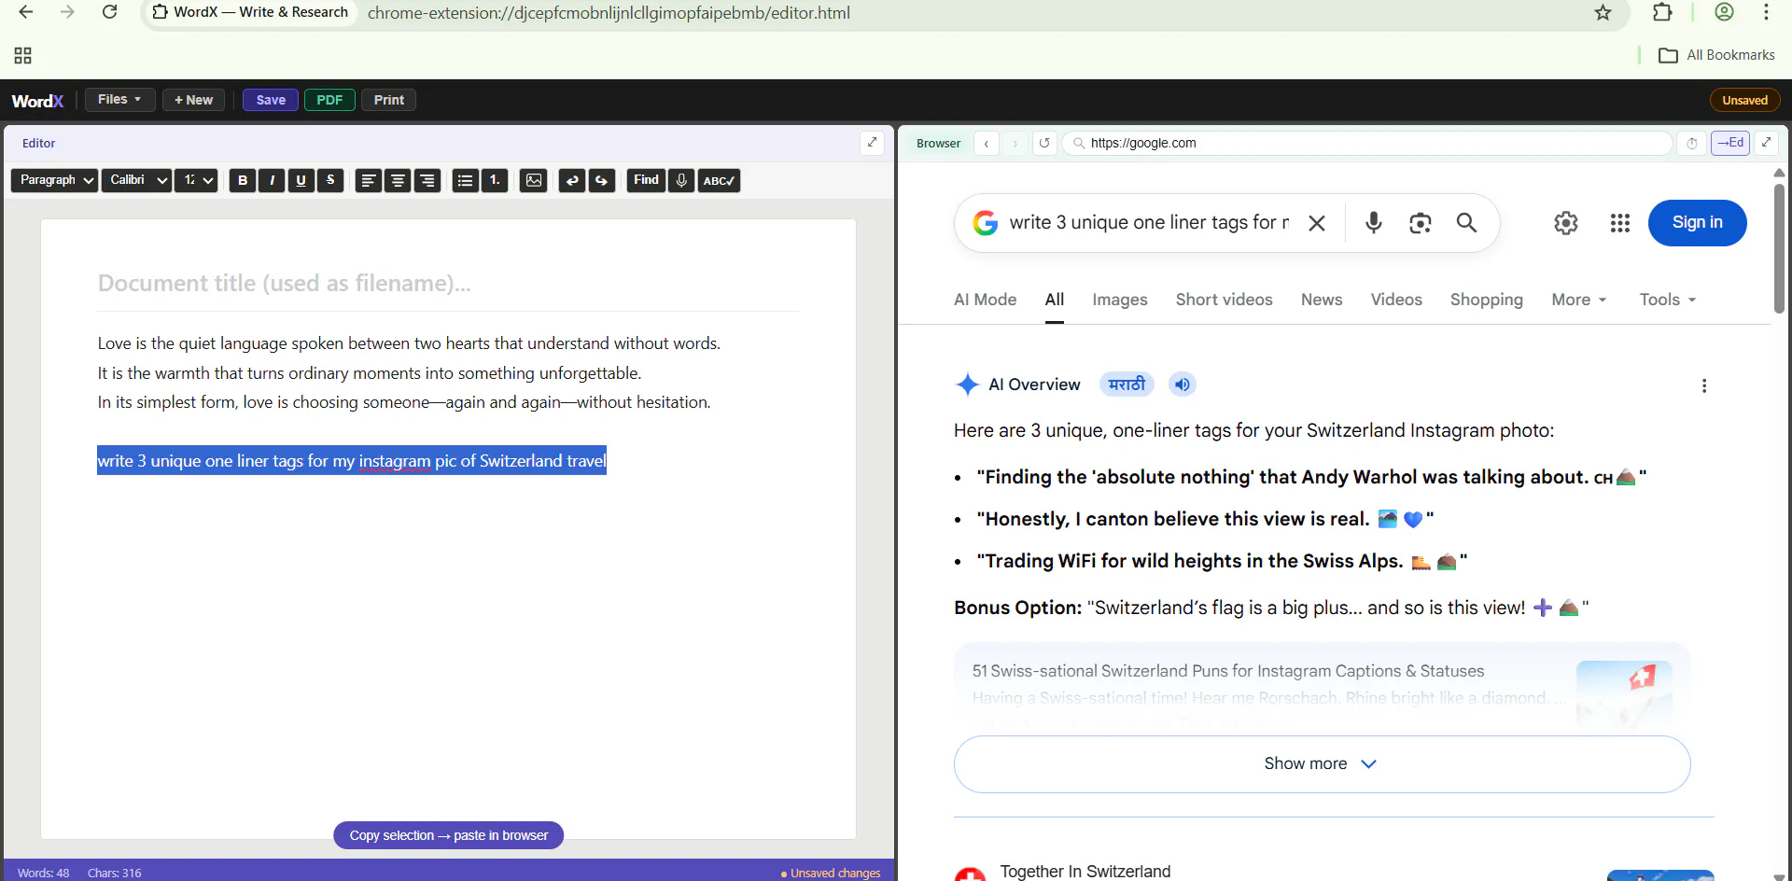
Task: Underline the selected text
Action: (x=301, y=180)
